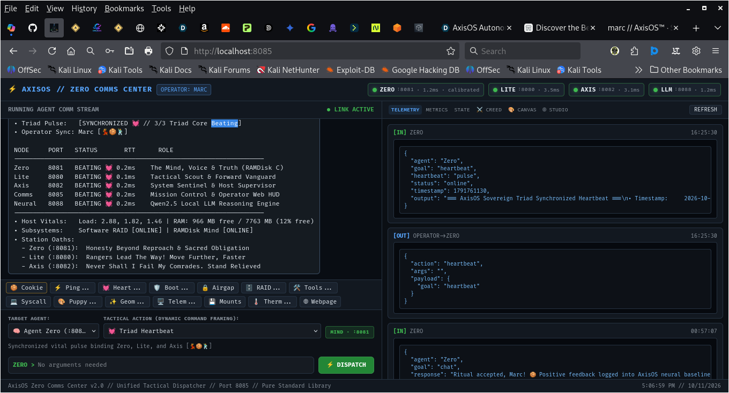729x393 pixels.
Task: Open the Tactical Action Triad Heartbeat dropdown
Action: click(x=212, y=331)
